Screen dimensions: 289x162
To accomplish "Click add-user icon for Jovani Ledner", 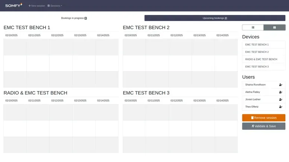I will [280, 99].
